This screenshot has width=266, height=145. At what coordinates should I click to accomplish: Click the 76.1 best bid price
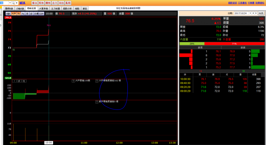pos(218,51)
